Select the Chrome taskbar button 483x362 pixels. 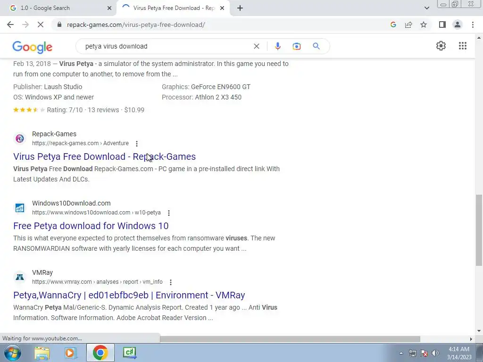(100, 353)
